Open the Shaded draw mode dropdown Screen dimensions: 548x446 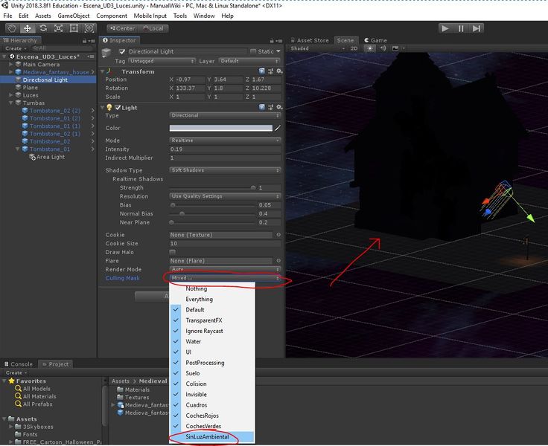[318, 48]
